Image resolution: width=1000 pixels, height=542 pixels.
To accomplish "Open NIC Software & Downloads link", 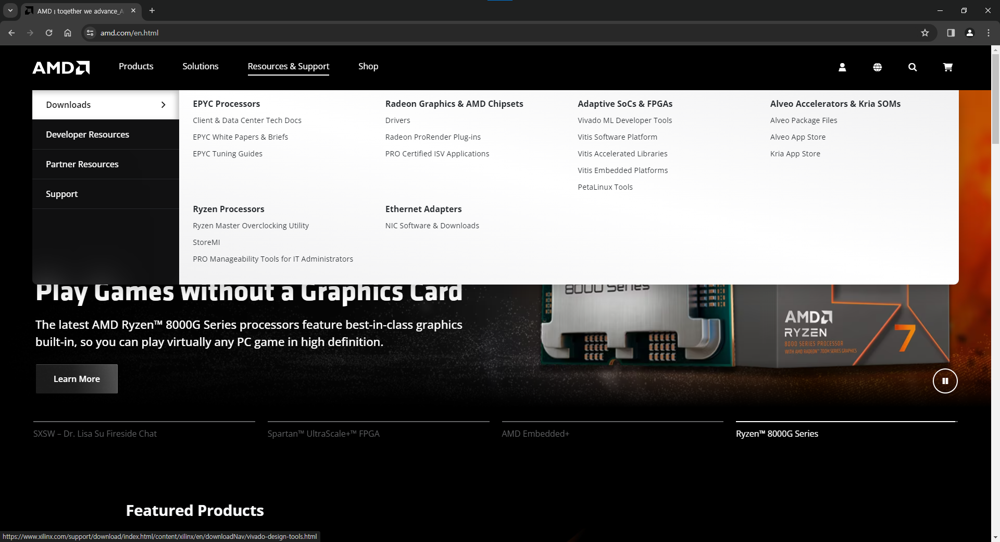I will click(432, 226).
